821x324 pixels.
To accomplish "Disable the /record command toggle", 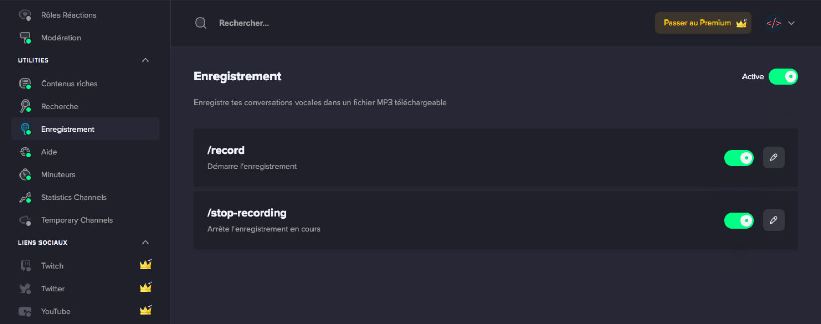I will click(738, 158).
